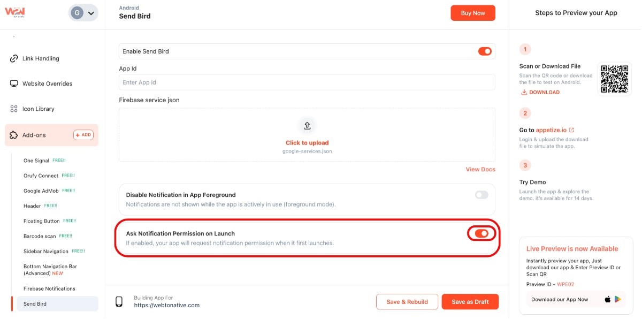
Task: Click the Google Play store icon
Action: [x=617, y=299]
